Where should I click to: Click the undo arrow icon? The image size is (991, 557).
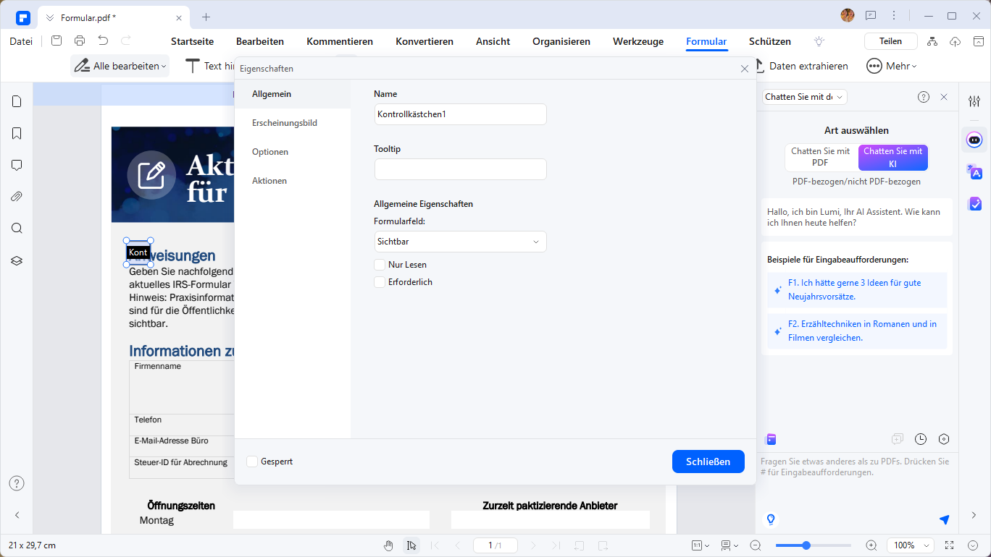(x=103, y=41)
